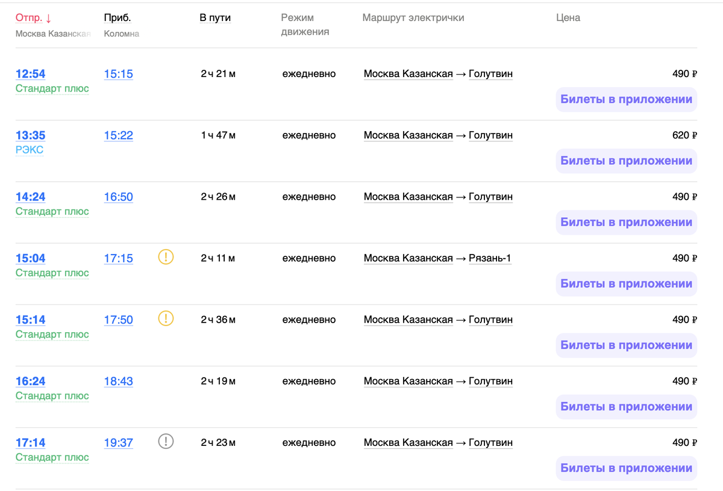The height and width of the screenshot is (491, 723).
Task: Click the РЭКС label under 13:35
Action: click(30, 149)
